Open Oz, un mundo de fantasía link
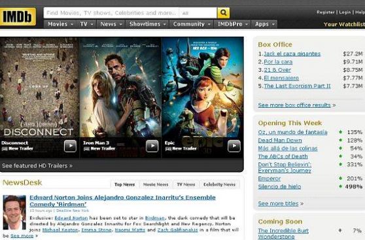Screen dimensions: 365x240 (x=292, y=132)
